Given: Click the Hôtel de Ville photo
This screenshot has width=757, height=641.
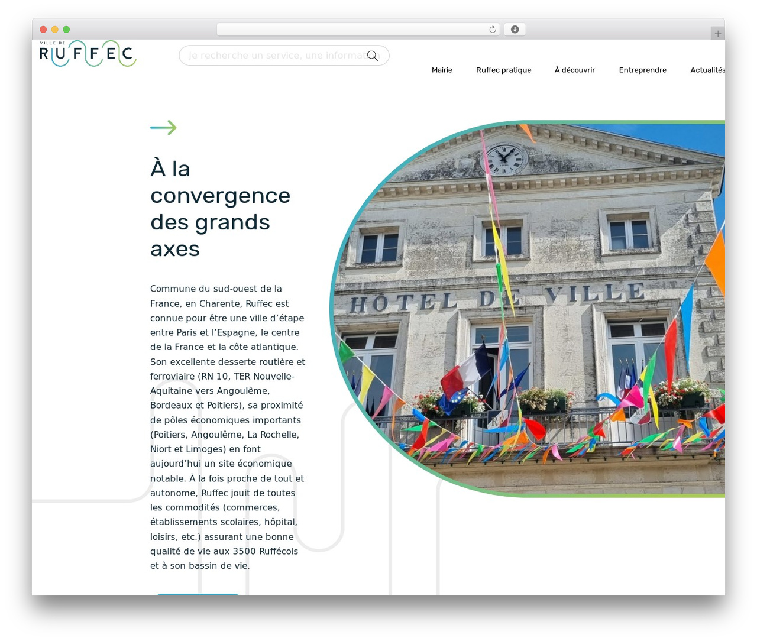Looking at the screenshot, I should pyautogui.click(x=528, y=309).
